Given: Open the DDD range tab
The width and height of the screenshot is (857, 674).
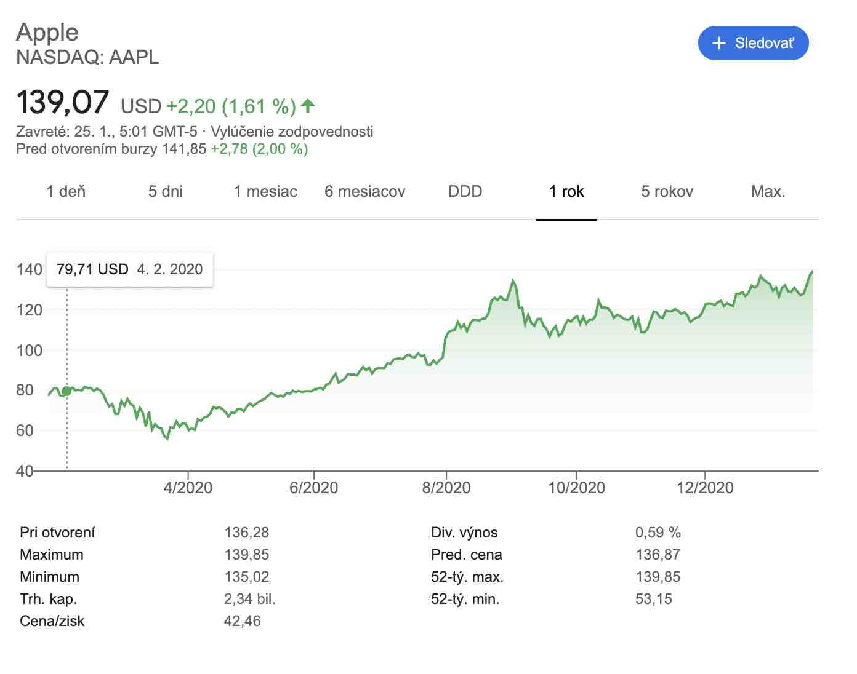Looking at the screenshot, I should [x=465, y=191].
